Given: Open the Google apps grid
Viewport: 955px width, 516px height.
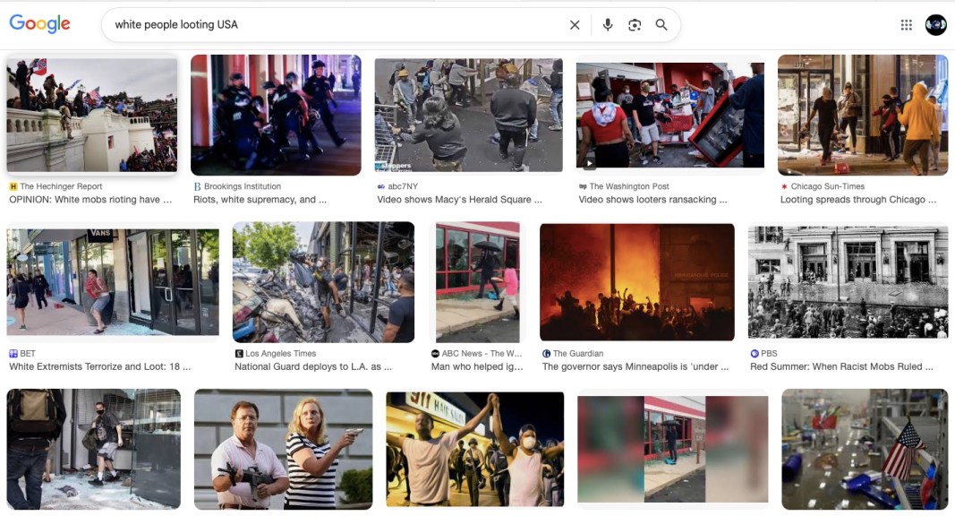Looking at the screenshot, I should pyautogui.click(x=907, y=25).
